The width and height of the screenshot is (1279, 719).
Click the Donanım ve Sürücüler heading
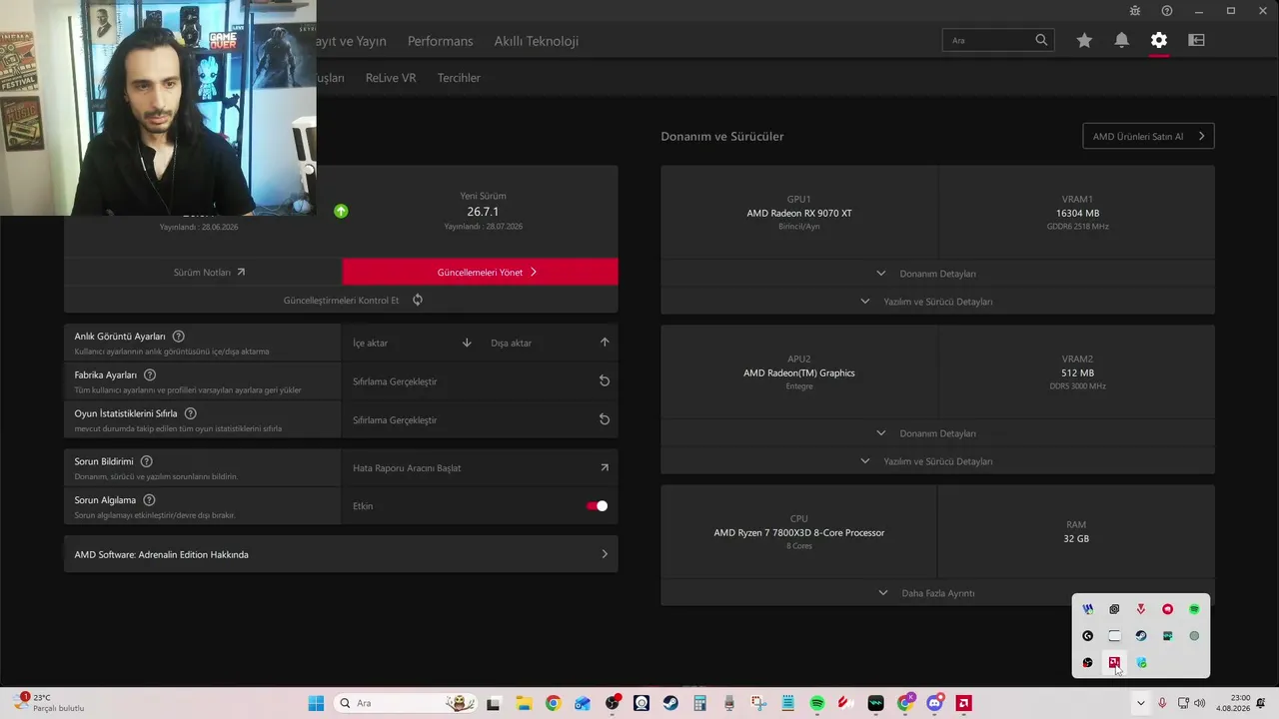722,136
